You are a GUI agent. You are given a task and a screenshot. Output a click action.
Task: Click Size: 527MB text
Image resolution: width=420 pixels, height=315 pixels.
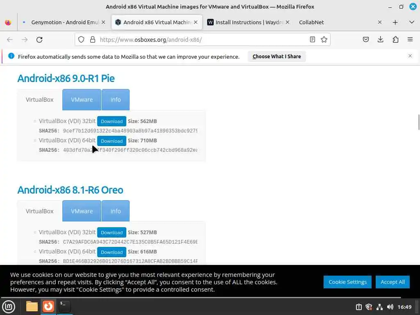point(142,232)
